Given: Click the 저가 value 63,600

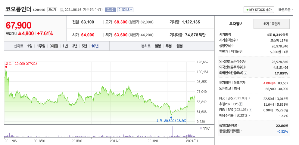Looking at the screenshot, I should coord(121,35).
